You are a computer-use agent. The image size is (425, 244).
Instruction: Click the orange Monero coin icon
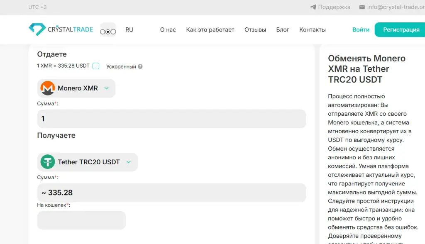(47, 88)
